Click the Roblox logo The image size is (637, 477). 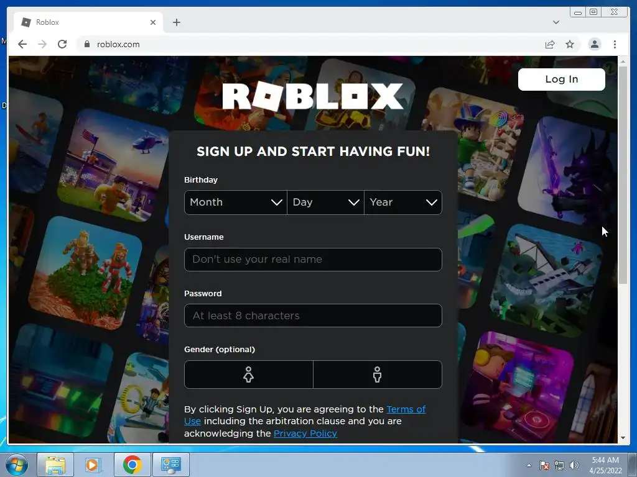click(x=313, y=96)
